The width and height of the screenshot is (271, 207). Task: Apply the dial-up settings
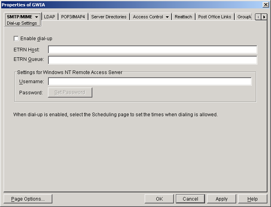coord(221,199)
